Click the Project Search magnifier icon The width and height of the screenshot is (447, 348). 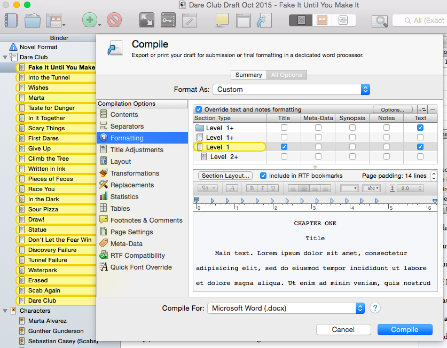click(379, 20)
